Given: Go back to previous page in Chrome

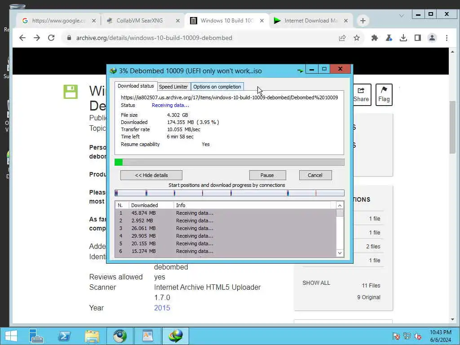Looking at the screenshot, I should point(22,38).
